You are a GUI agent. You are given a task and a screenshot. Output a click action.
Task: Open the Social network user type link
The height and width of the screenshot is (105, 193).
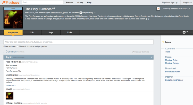pos(174,80)
